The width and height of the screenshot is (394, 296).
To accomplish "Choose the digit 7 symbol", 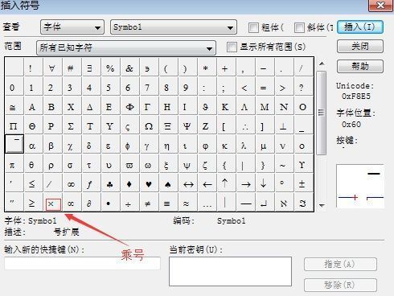I will pyautogui.click(x=147, y=88).
